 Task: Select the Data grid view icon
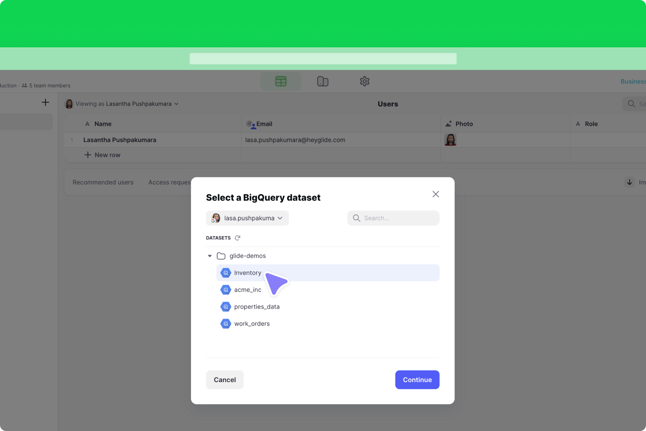281,81
